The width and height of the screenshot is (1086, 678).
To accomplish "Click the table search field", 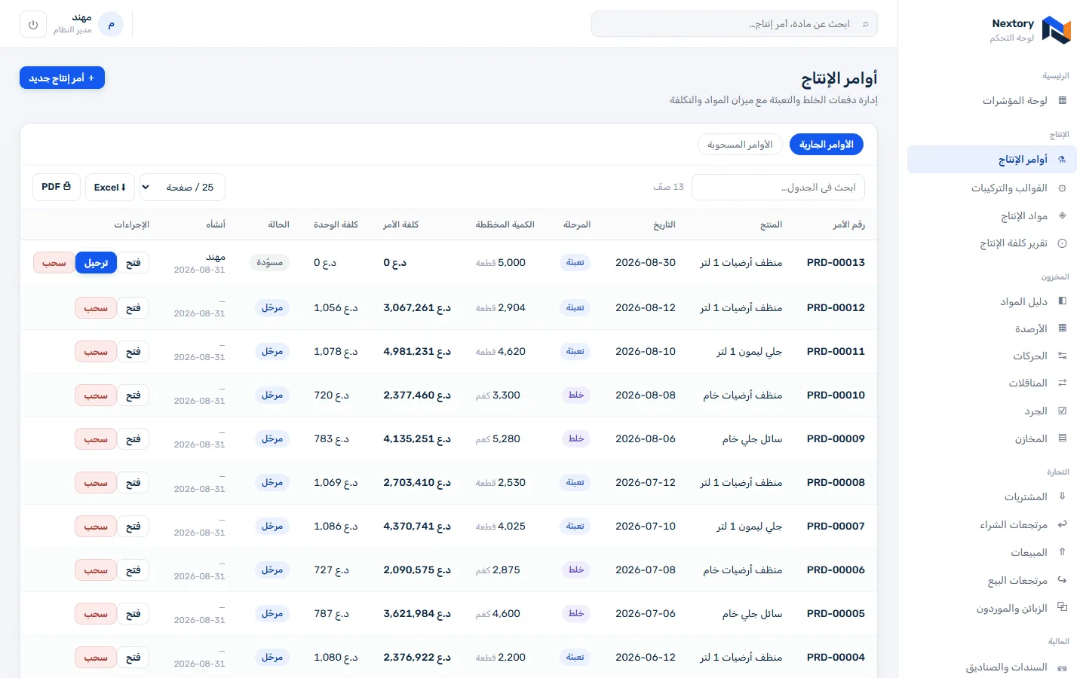I will pyautogui.click(x=778, y=188).
